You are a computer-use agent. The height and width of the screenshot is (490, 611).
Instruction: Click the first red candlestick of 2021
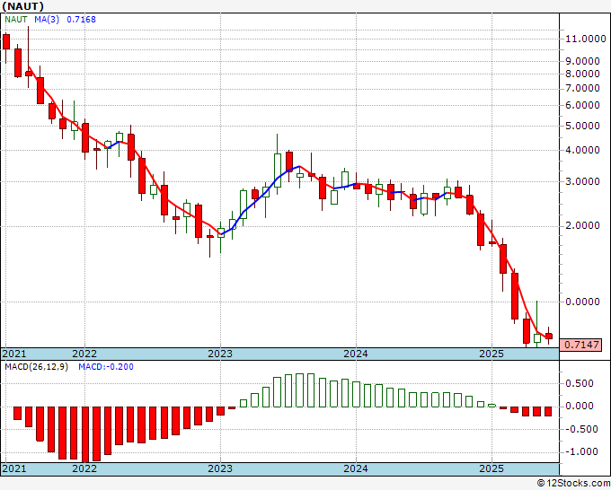point(6,41)
